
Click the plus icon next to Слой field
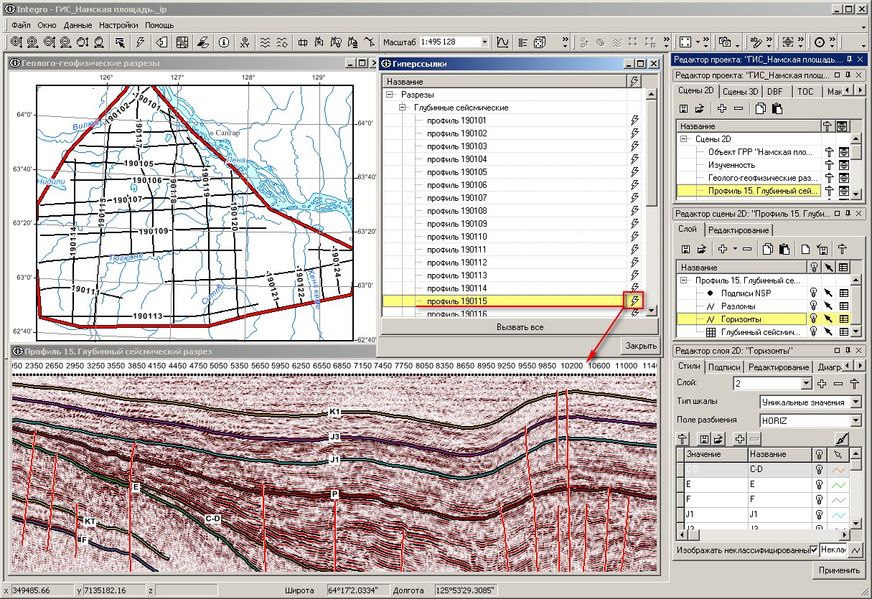[822, 384]
